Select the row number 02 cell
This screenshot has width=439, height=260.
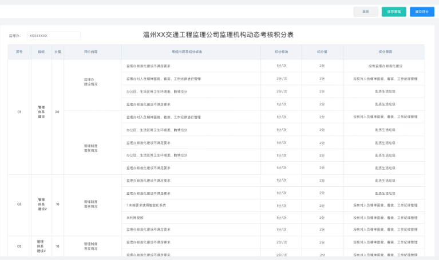19,204
